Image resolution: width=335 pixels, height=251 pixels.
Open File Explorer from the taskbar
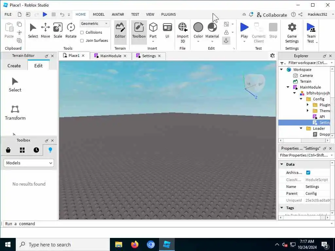point(118,244)
